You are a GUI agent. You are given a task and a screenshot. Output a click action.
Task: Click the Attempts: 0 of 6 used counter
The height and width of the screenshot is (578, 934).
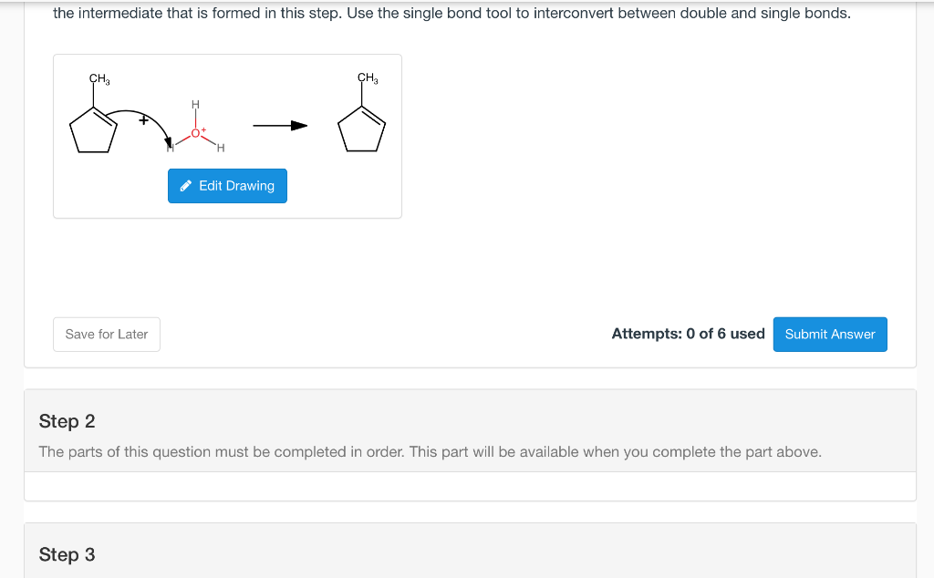click(x=688, y=334)
